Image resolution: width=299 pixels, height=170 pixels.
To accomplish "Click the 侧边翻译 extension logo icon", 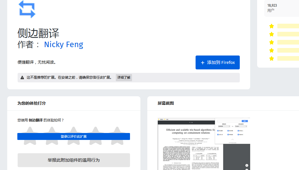I will [27, 9].
